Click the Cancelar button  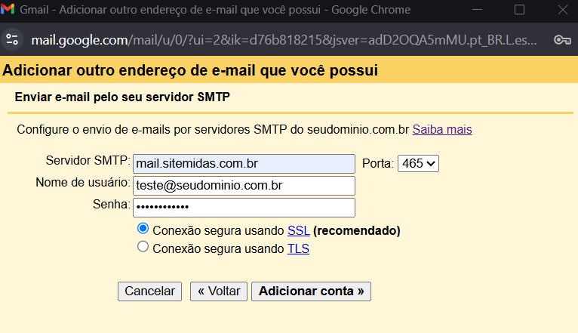(x=149, y=291)
